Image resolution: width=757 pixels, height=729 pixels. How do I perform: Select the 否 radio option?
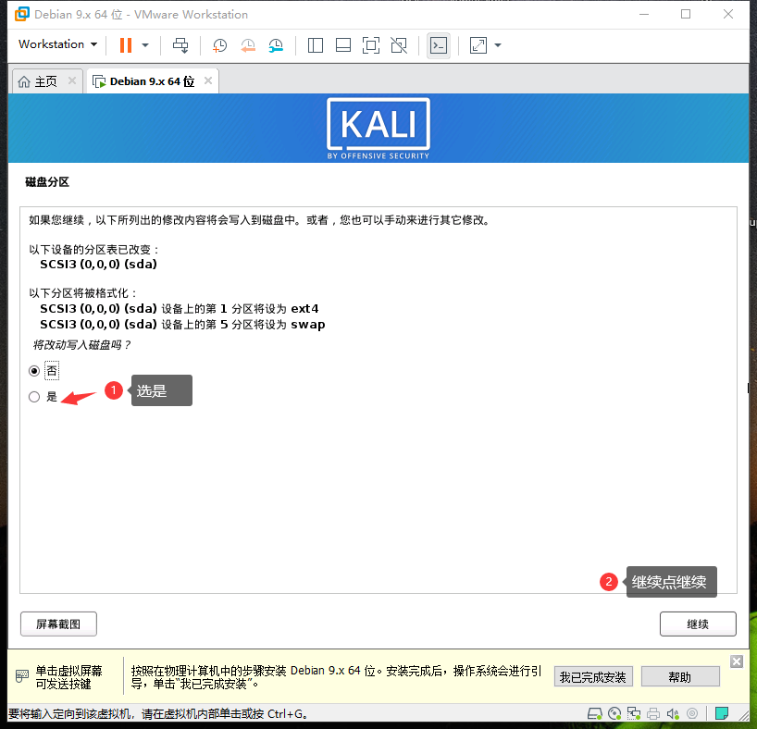[34, 371]
